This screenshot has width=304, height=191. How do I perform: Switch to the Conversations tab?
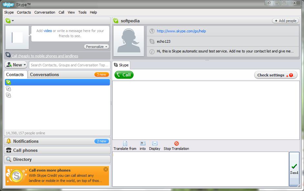(x=44, y=74)
